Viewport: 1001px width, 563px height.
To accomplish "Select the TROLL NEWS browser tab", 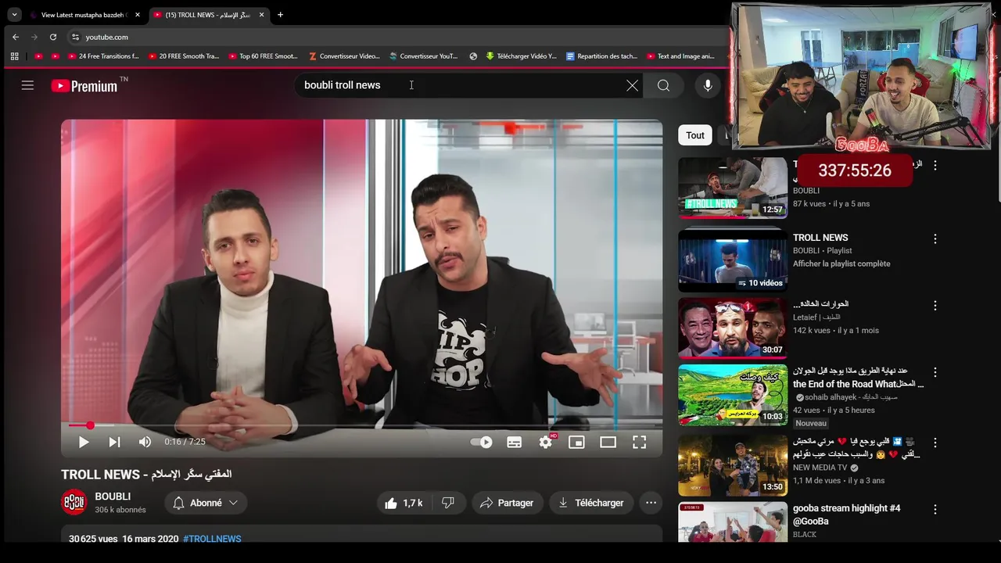I will [x=208, y=15].
